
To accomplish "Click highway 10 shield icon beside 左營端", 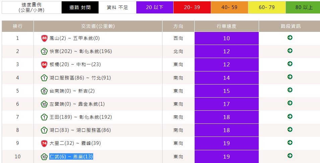I will 44,104.
